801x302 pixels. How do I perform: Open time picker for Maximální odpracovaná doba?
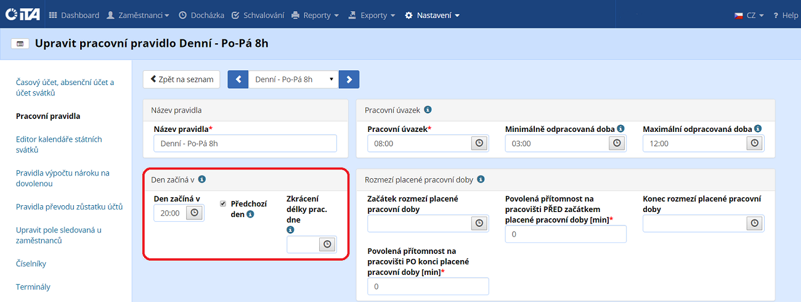click(x=755, y=143)
